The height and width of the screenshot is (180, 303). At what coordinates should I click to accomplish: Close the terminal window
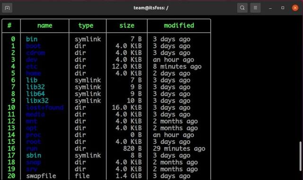coord(295,8)
